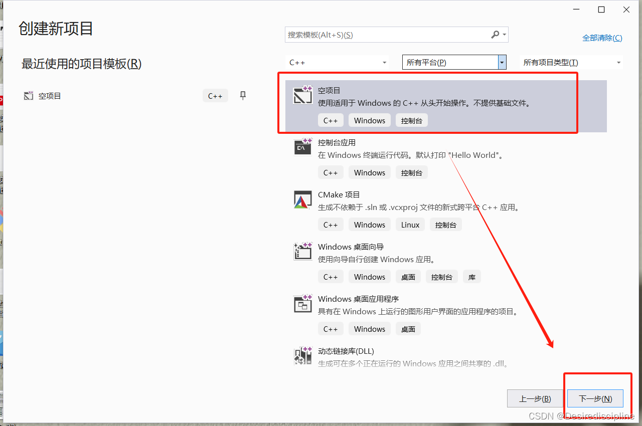642x426 pixels.
Task: Pin the recent 空项目 template
Action: coord(243,96)
